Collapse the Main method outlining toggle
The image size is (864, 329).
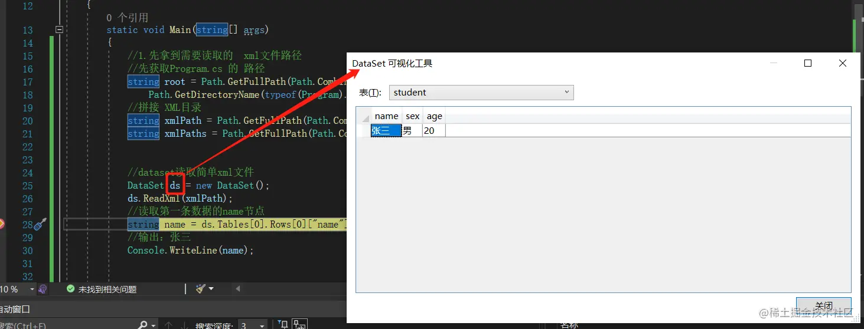(x=58, y=29)
